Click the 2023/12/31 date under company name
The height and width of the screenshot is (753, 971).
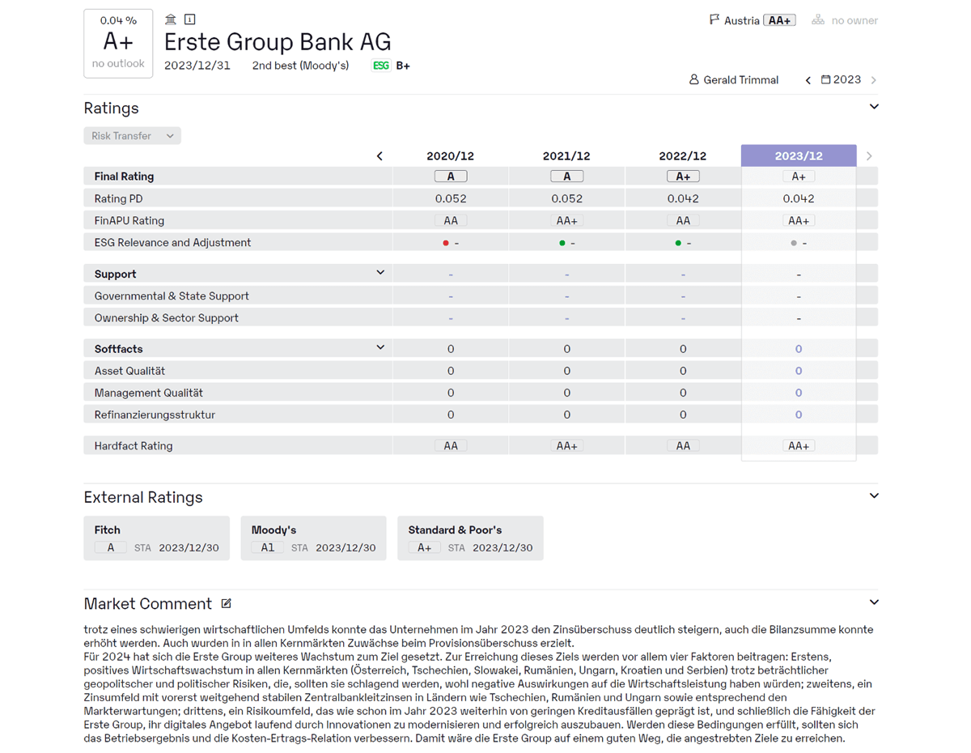click(x=197, y=66)
